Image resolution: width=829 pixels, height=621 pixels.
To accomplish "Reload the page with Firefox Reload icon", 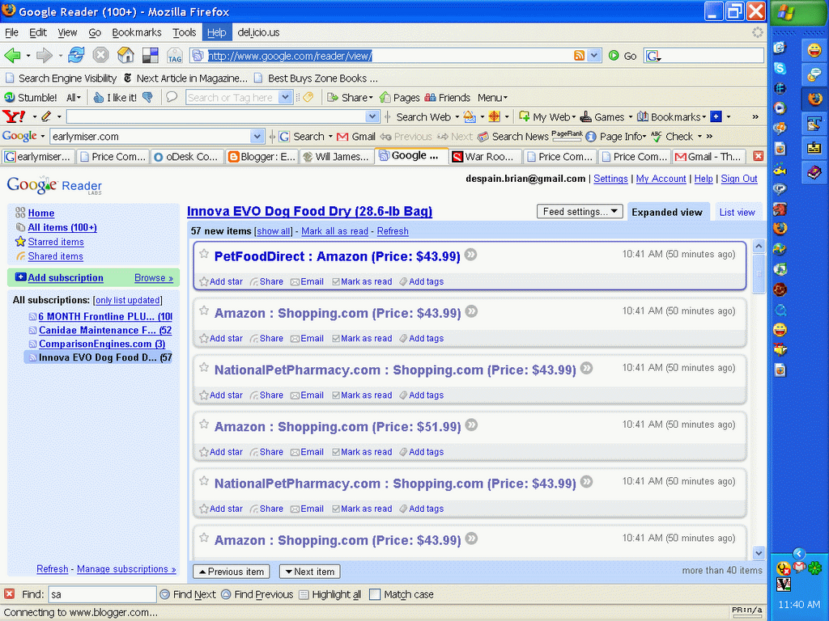I will pos(76,55).
